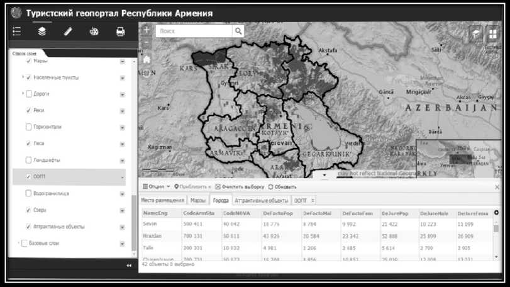Toggle the Леса layer checkbox
510x287 pixels.
point(29,143)
